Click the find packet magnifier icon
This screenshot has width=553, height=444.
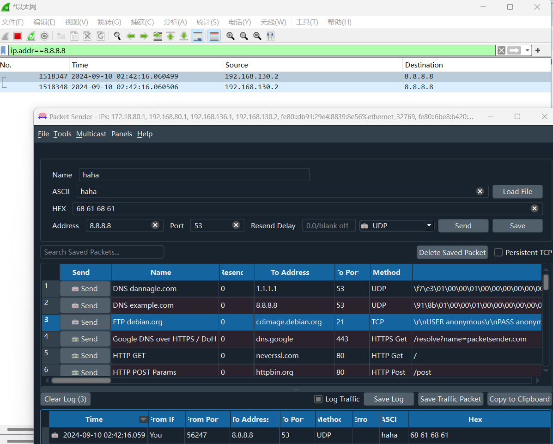pyautogui.click(x=117, y=36)
